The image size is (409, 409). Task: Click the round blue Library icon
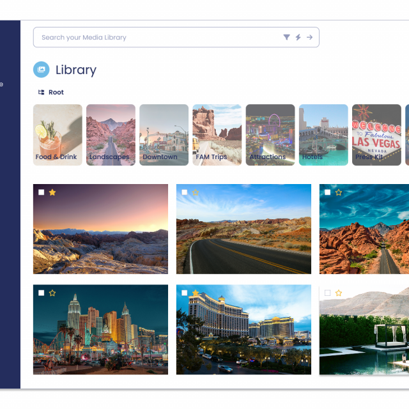click(41, 70)
